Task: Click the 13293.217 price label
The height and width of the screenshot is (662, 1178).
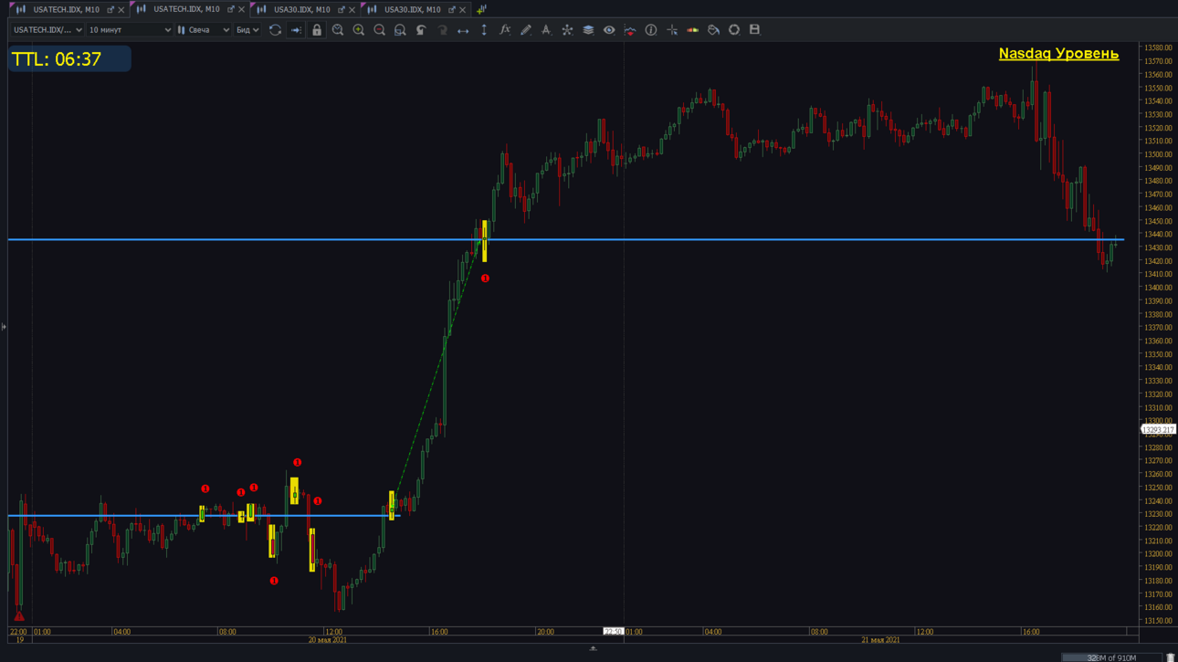Action: tap(1158, 429)
